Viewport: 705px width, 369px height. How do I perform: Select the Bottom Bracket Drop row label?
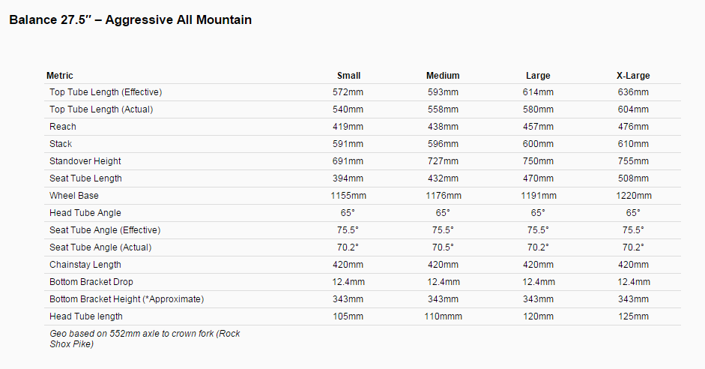[91, 282]
